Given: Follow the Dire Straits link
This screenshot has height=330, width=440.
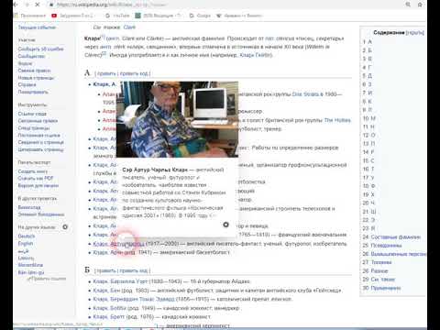Looking at the screenshot, I should pyautogui.click(x=305, y=94).
